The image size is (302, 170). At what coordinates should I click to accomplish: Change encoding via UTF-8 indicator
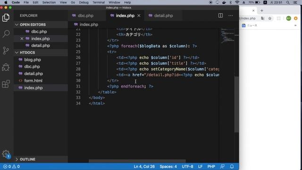[x=187, y=167]
